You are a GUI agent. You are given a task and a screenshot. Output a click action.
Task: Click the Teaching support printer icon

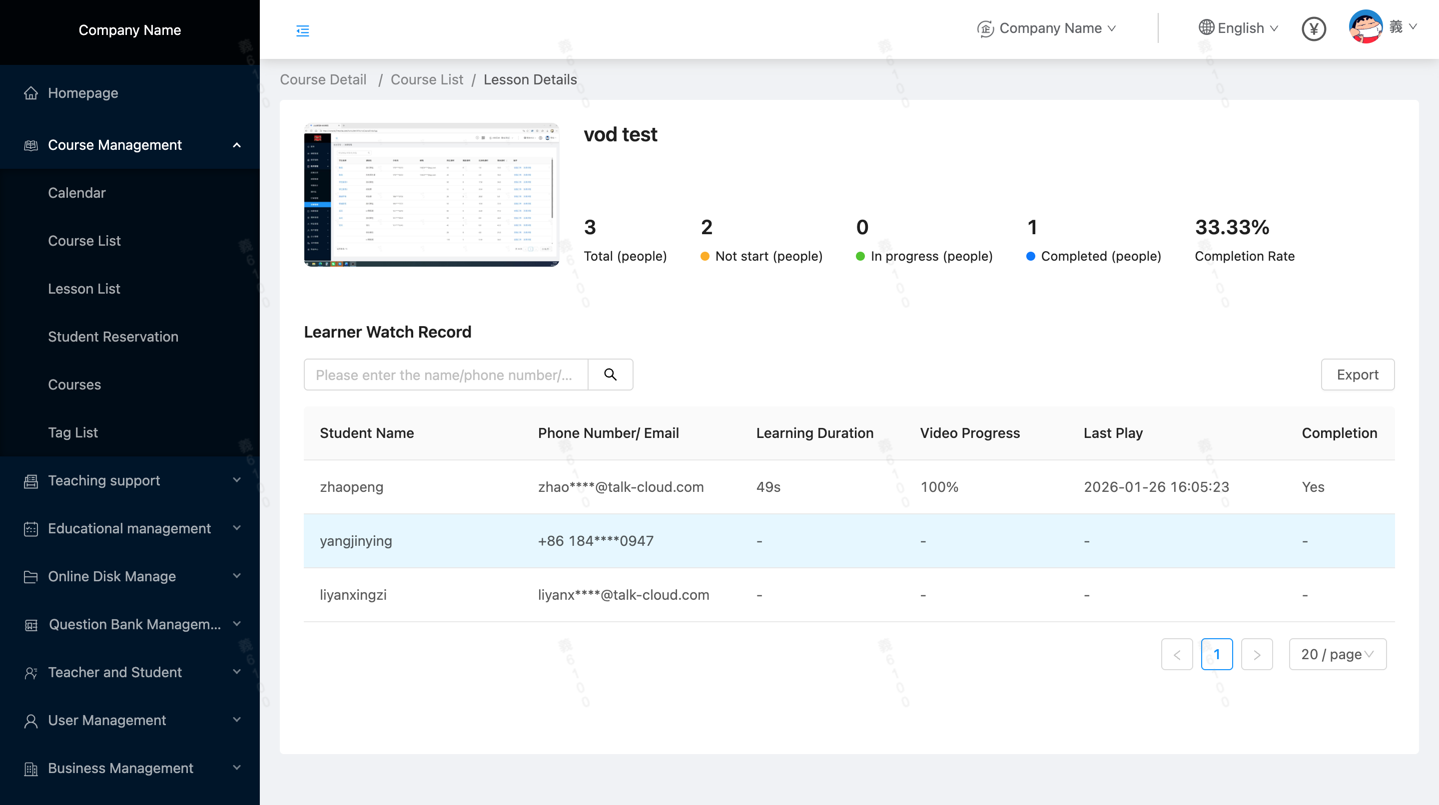(30, 481)
